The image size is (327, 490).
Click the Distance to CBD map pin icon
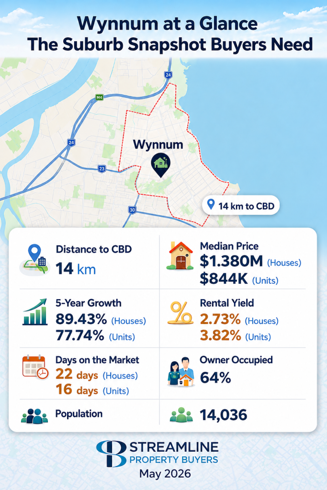[x=34, y=259]
